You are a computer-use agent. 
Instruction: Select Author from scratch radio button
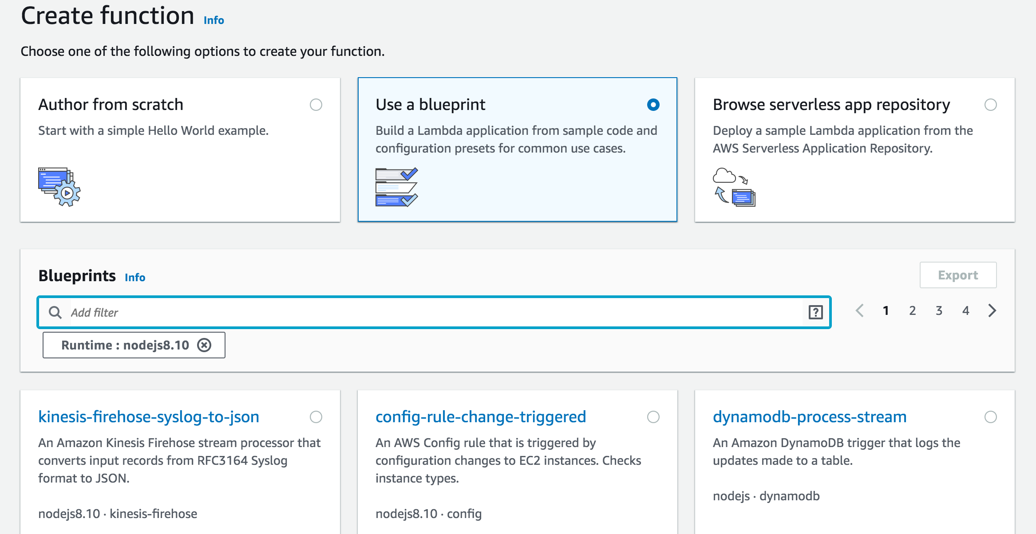[x=316, y=105]
